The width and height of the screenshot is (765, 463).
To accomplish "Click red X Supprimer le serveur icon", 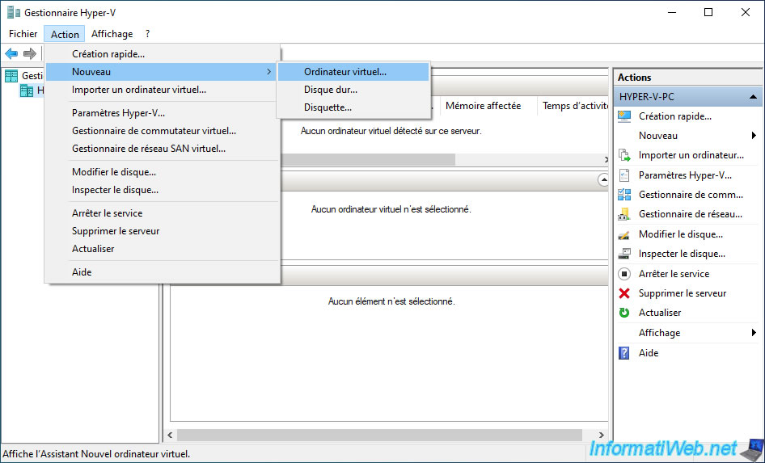I will 624,293.
